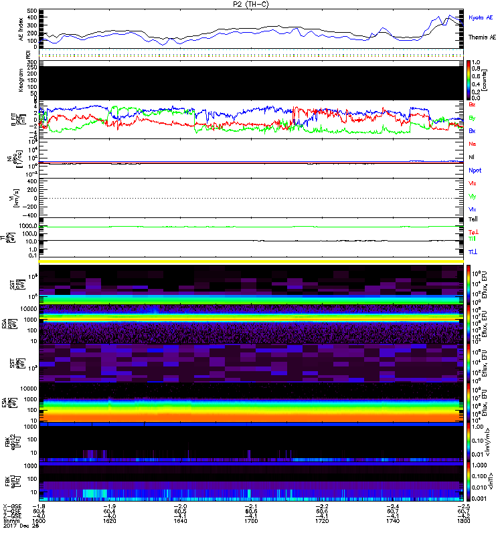This screenshot has height=535, width=502.
Task: Click the Themis AE legend label
Action: [482, 38]
